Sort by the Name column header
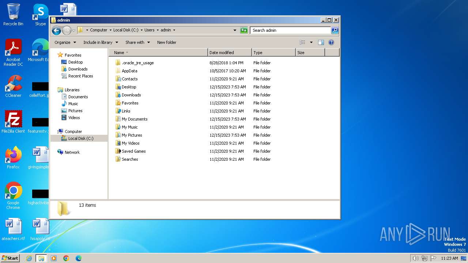Image resolution: width=468 pixels, height=263 pixels. (158, 53)
